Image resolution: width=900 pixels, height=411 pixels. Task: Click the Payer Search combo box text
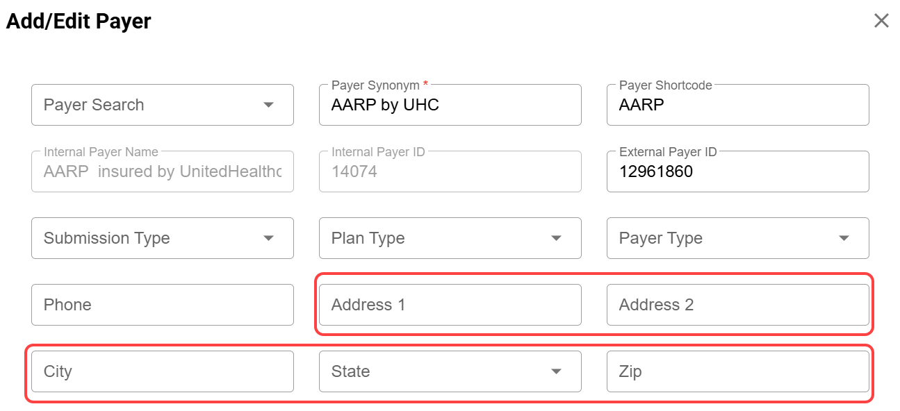94,105
